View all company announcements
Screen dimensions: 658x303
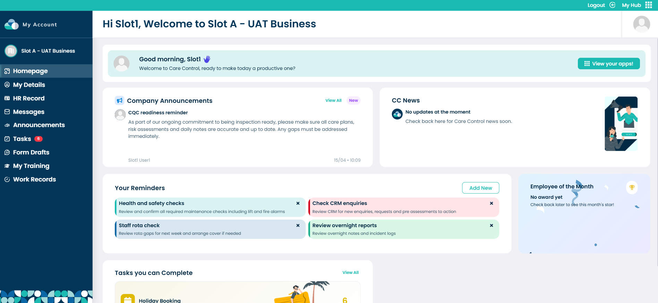pyautogui.click(x=333, y=100)
